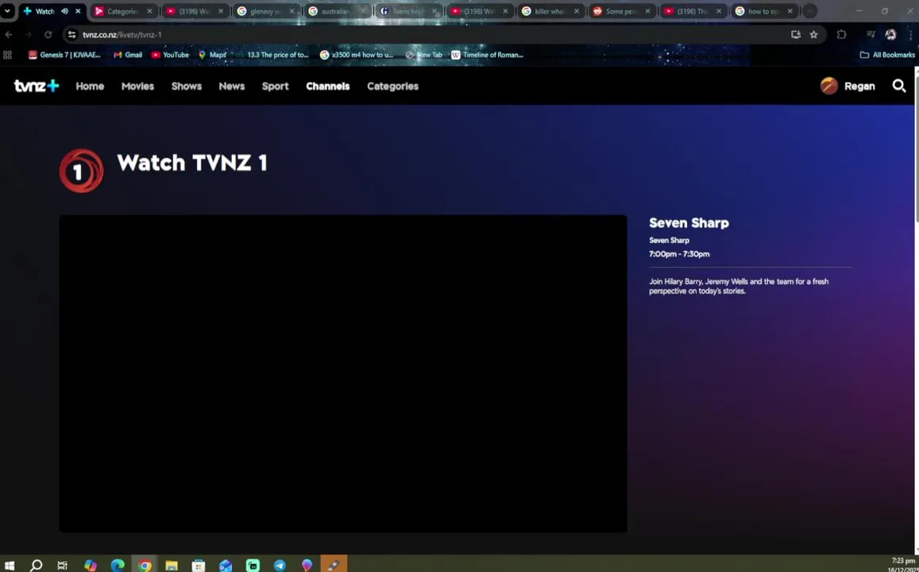Click the TVNZ+ logo
Screen dimensions: 919x572
pyautogui.click(x=37, y=86)
